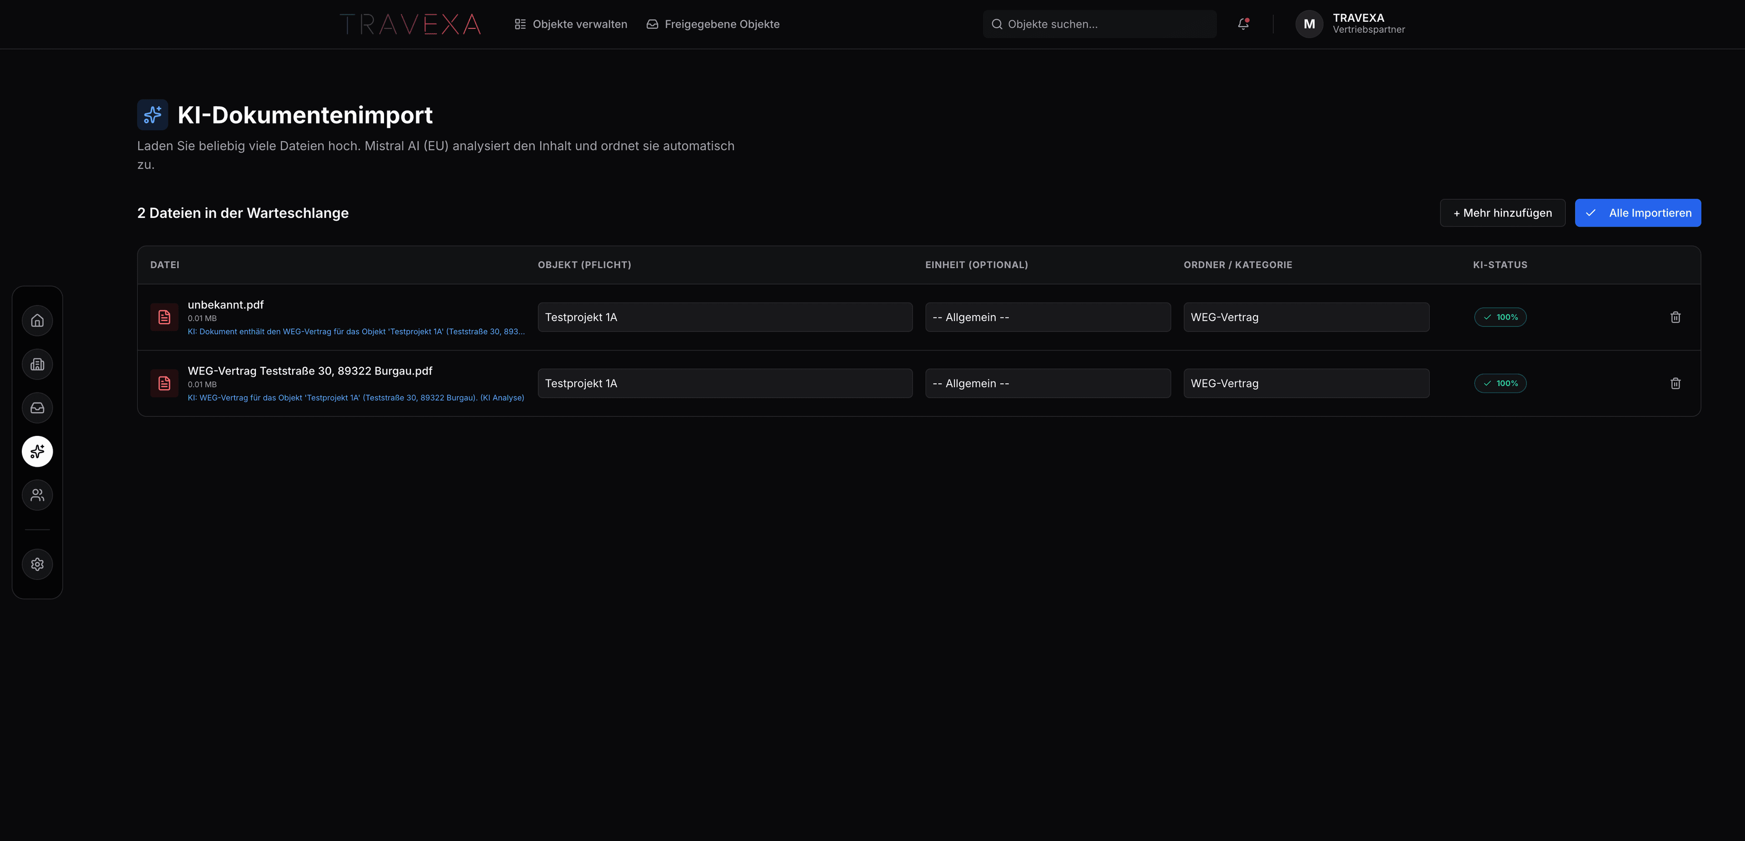Open the inbox icon in sidebar

[37, 408]
